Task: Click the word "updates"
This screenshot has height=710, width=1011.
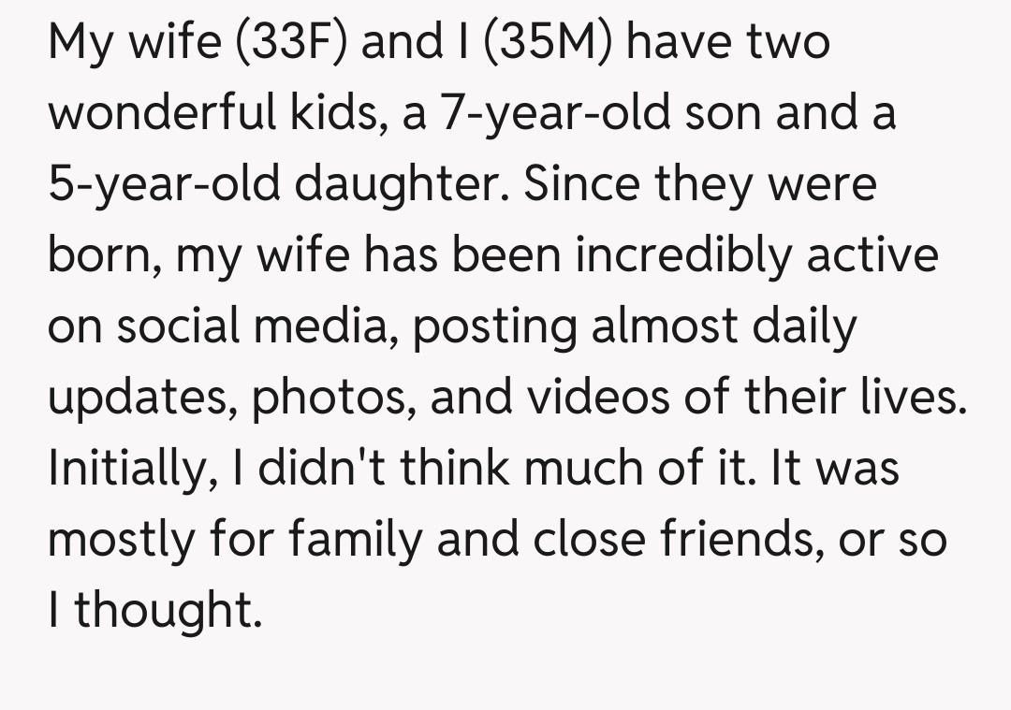Action: pos(145,398)
